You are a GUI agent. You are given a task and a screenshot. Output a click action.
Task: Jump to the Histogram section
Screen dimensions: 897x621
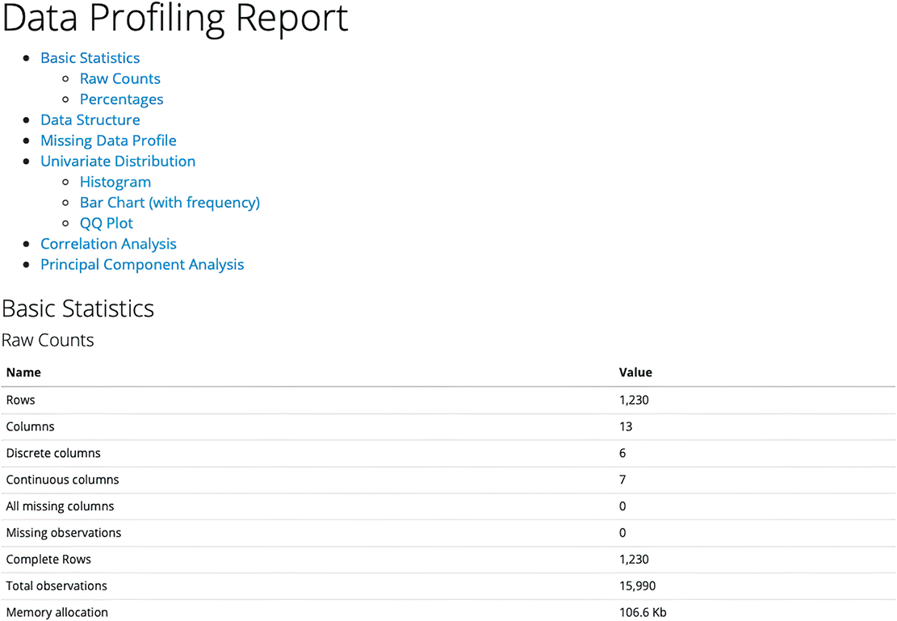coord(115,182)
